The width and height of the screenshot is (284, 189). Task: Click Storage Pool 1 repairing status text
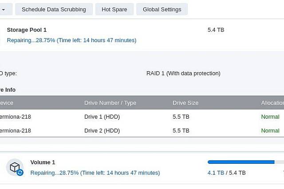pyautogui.click(x=71, y=40)
